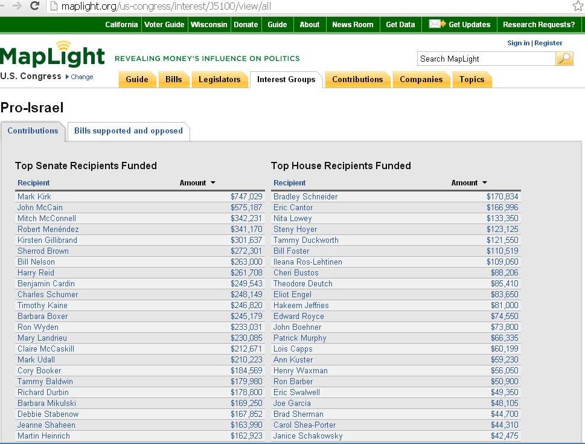Click Mark Kirk's amount $747,029
The height and width of the screenshot is (444, 585).
point(246,196)
